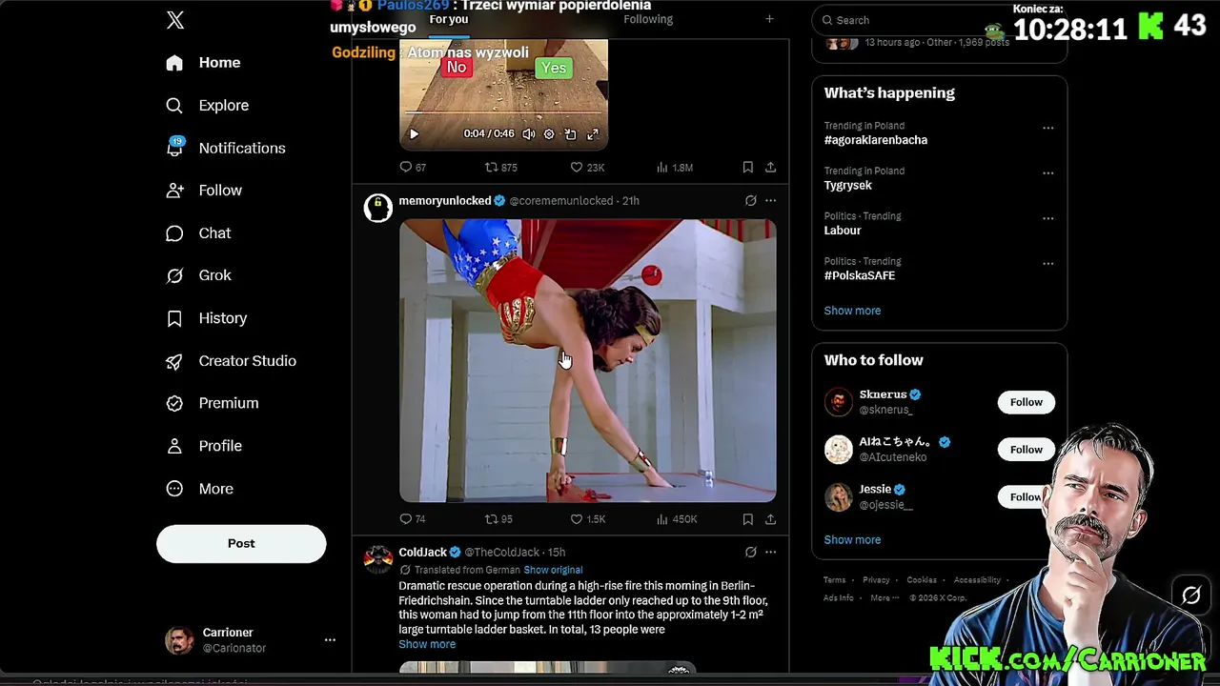Screen dimensions: 1220x686
Task: Follow Sknerus
Action: 1026,402
